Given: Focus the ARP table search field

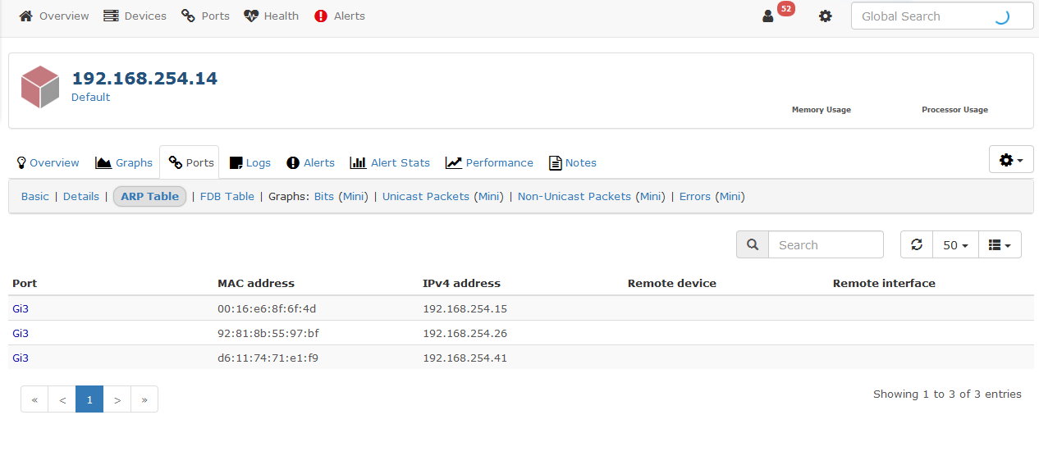Looking at the screenshot, I should 825,244.
